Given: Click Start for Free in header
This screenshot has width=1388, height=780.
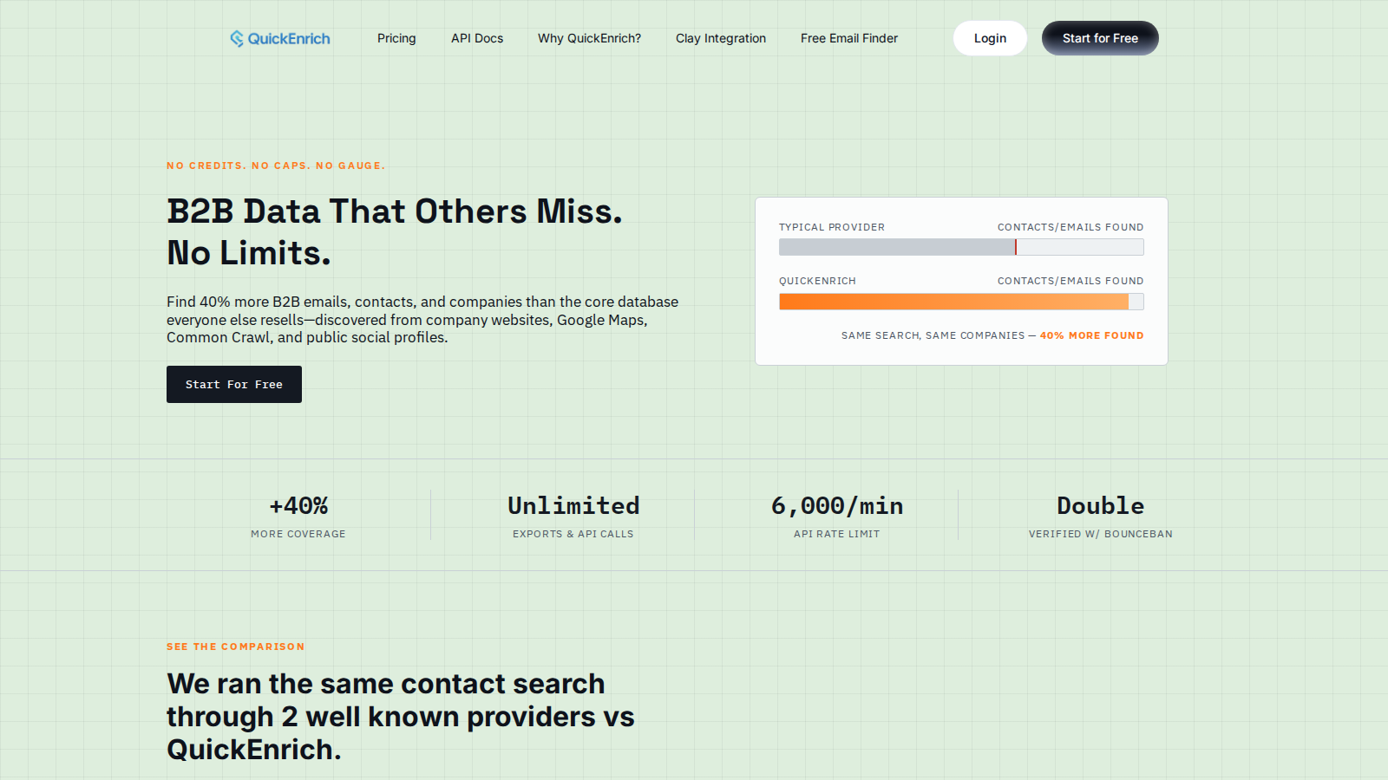Looking at the screenshot, I should [x=1100, y=38].
